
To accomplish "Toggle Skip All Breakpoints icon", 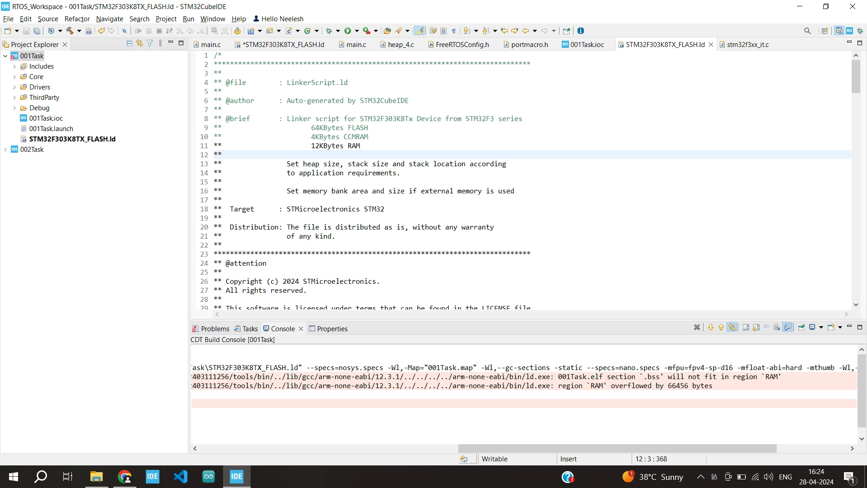I will (124, 31).
